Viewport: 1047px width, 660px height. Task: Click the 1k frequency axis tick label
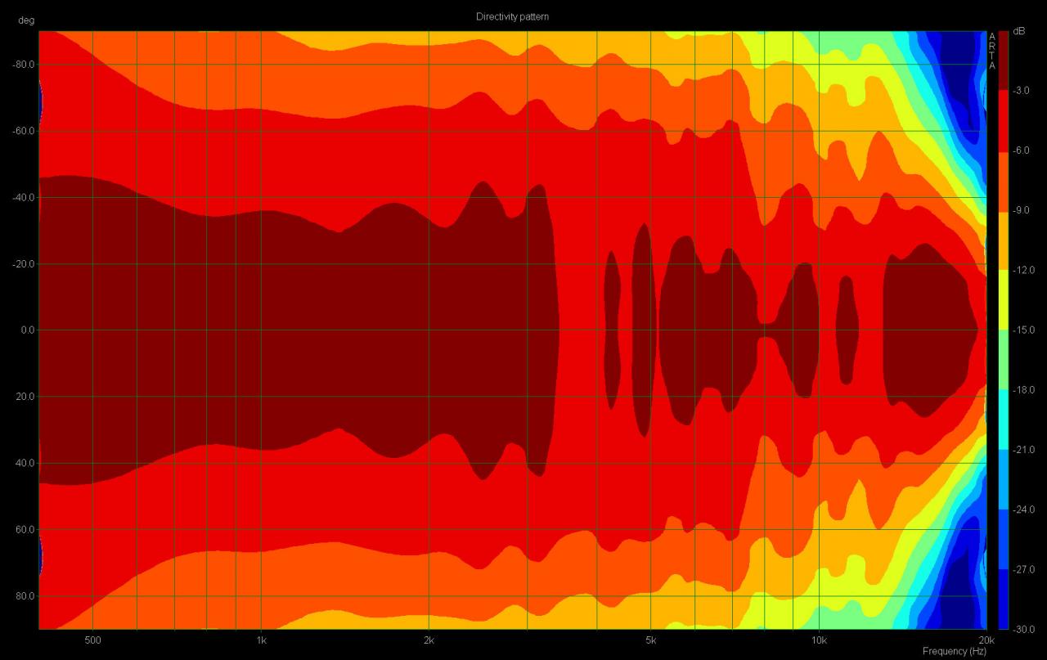(261, 639)
